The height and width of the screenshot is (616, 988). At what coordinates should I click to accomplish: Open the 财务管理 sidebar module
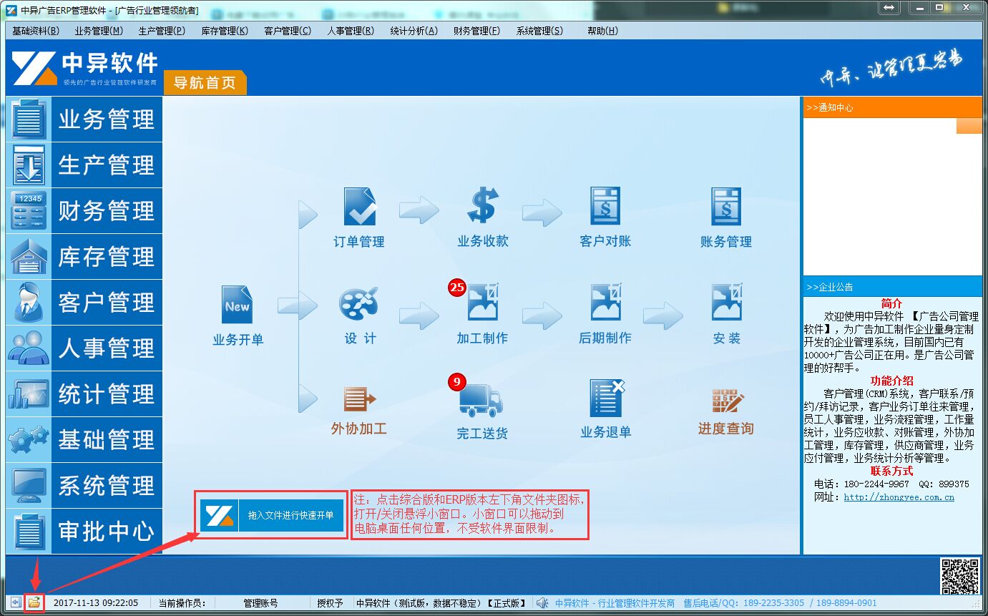click(x=84, y=210)
